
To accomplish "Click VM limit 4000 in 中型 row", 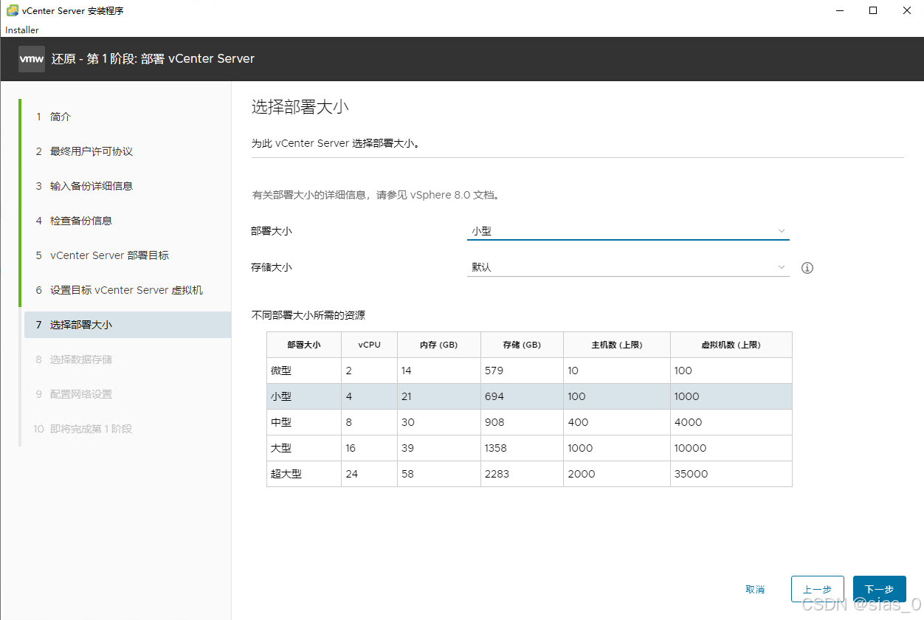I will [x=688, y=422].
